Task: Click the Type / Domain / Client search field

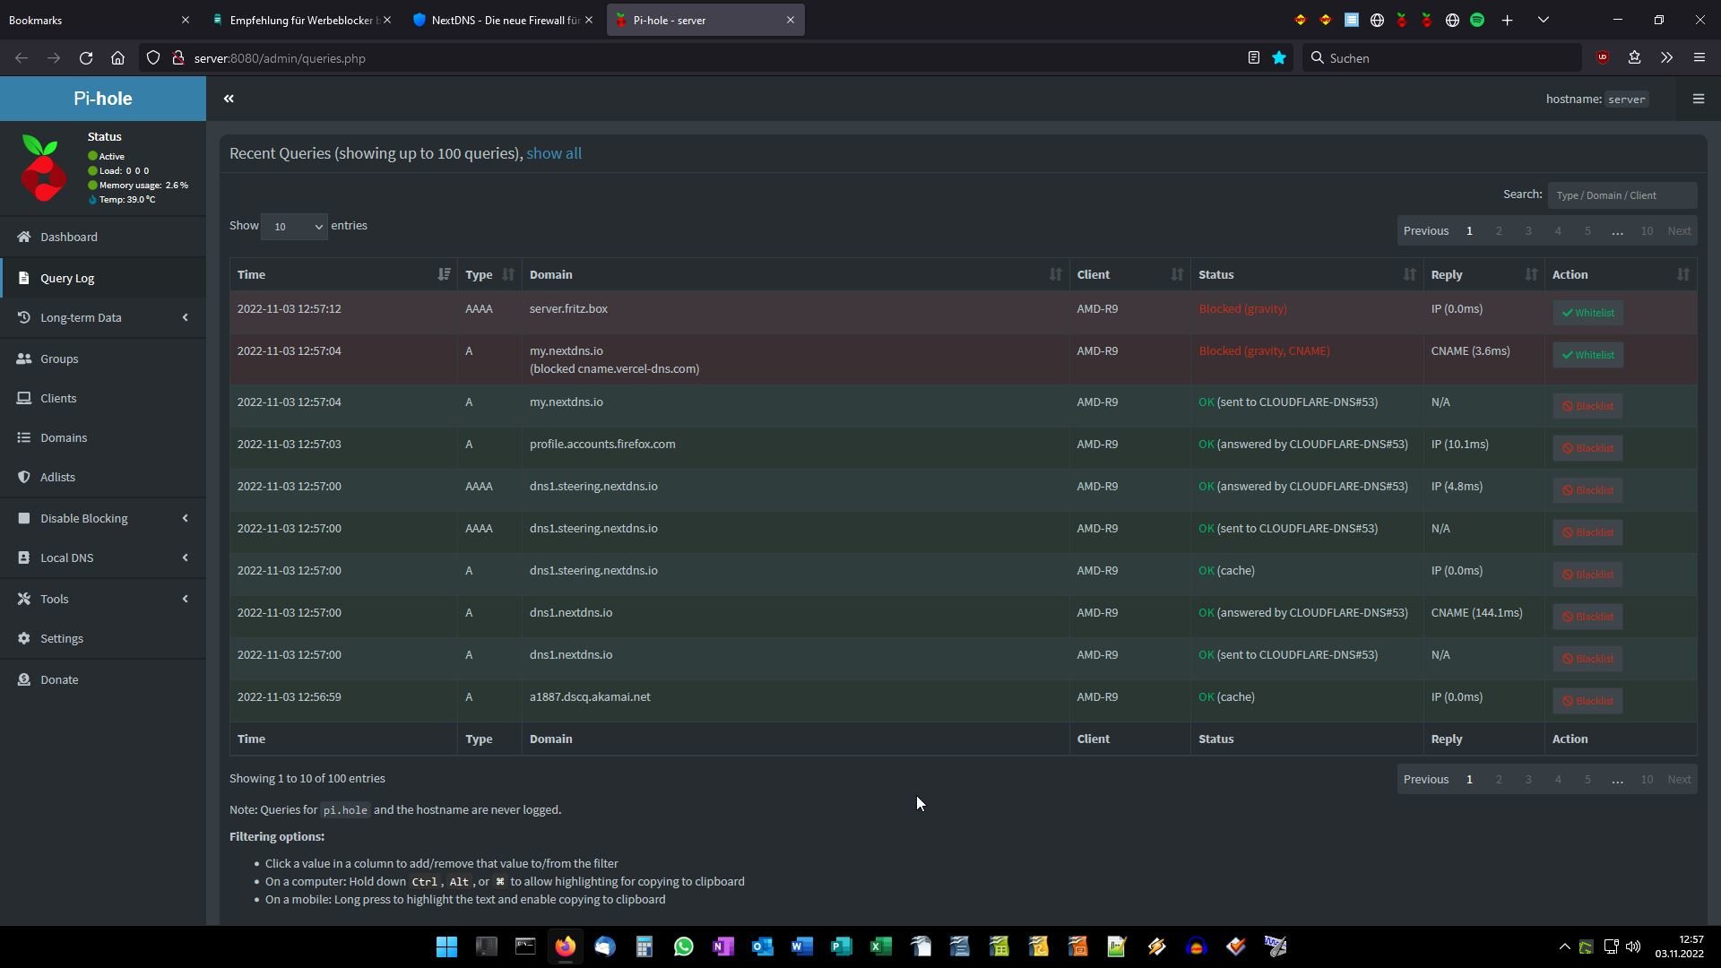Action: tap(1621, 195)
